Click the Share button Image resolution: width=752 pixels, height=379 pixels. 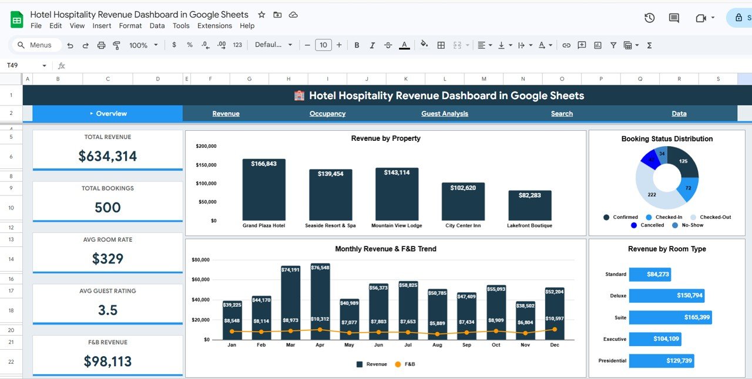[x=741, y=18]
